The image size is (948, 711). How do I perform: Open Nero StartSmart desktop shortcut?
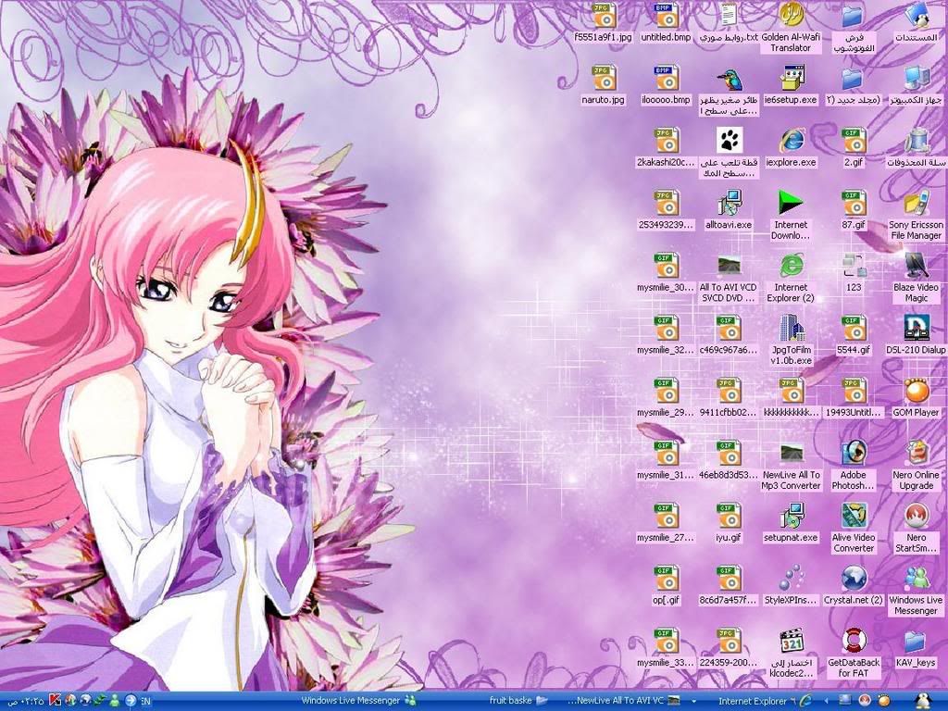coord(916,516)
